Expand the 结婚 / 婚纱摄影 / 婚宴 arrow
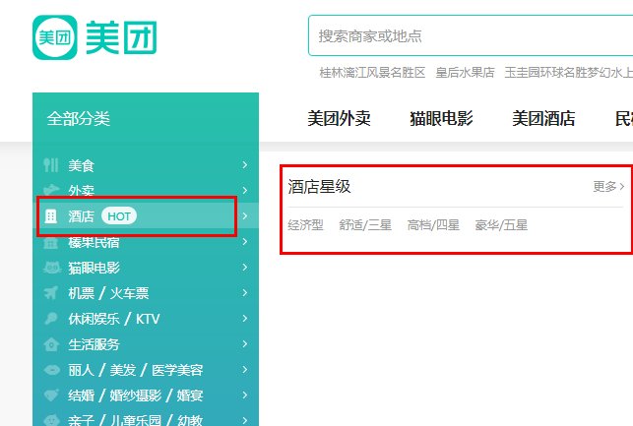This screenshot has width=633, height=426. coord(245,396)
